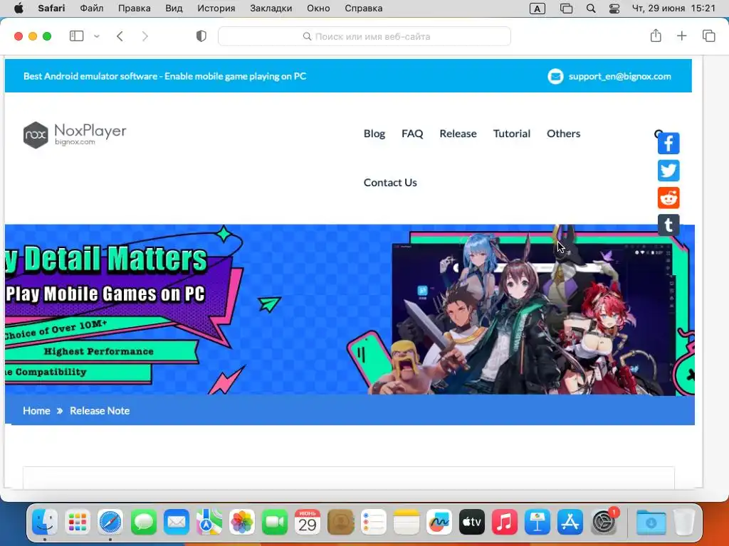Open the Справка menu
Viewport: 729px width, 546px height.
364,9
